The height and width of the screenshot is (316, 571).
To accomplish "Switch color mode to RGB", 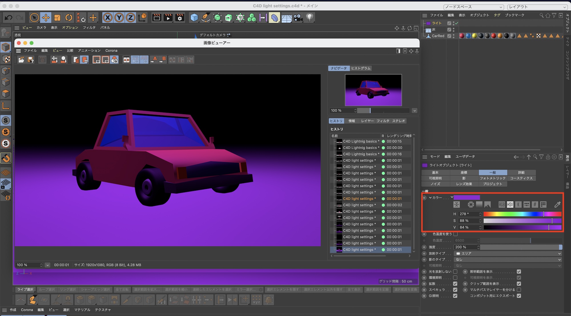I will click(502, 204).
